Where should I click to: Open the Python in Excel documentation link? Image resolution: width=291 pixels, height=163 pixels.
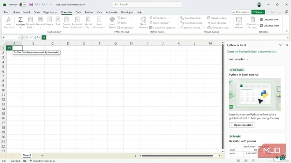coord(252,52)
